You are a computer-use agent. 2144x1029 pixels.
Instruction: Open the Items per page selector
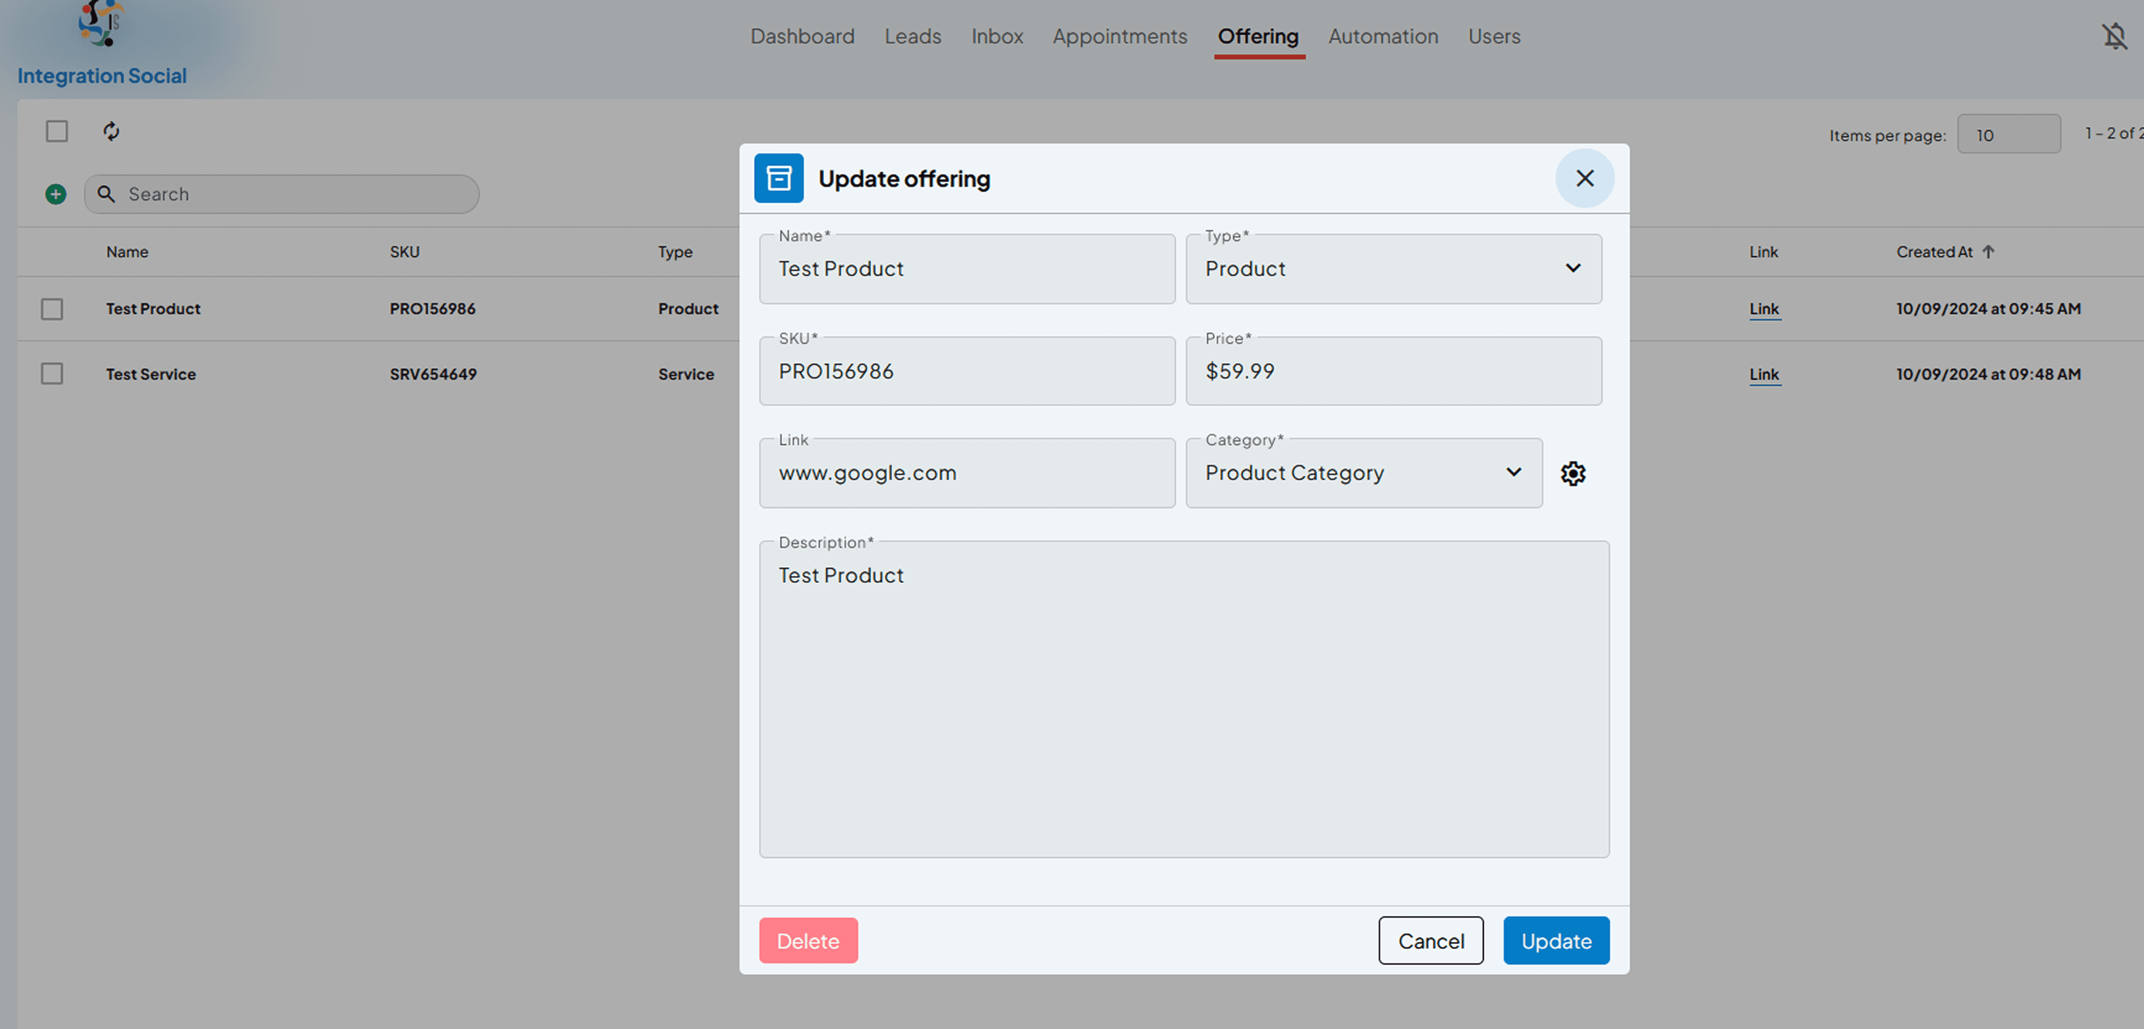(x=2008, y=134)
